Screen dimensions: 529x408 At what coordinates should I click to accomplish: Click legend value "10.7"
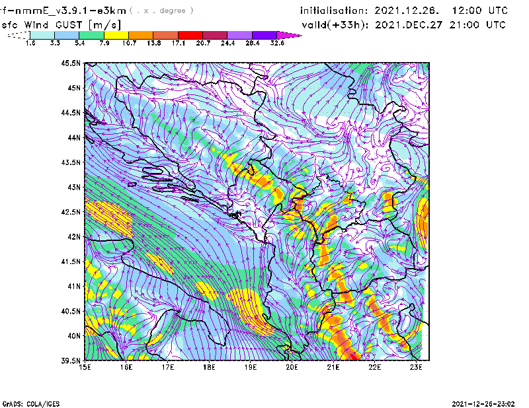pos(129,43)
